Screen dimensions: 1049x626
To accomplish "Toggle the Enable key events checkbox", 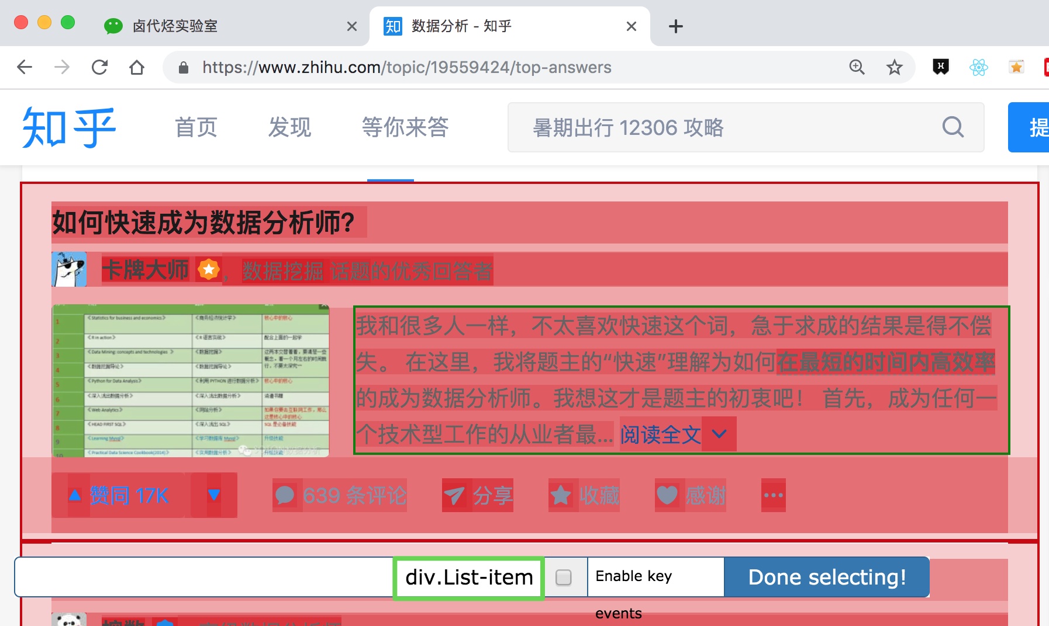I will pyautogui.click(x=564, y=578).
